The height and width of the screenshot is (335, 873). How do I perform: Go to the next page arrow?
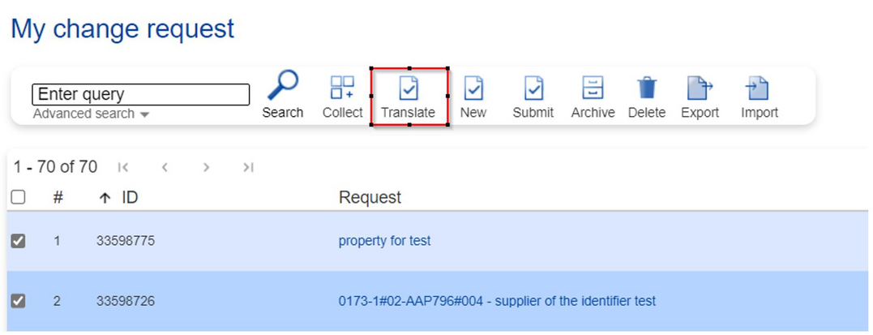pos(206,167)
